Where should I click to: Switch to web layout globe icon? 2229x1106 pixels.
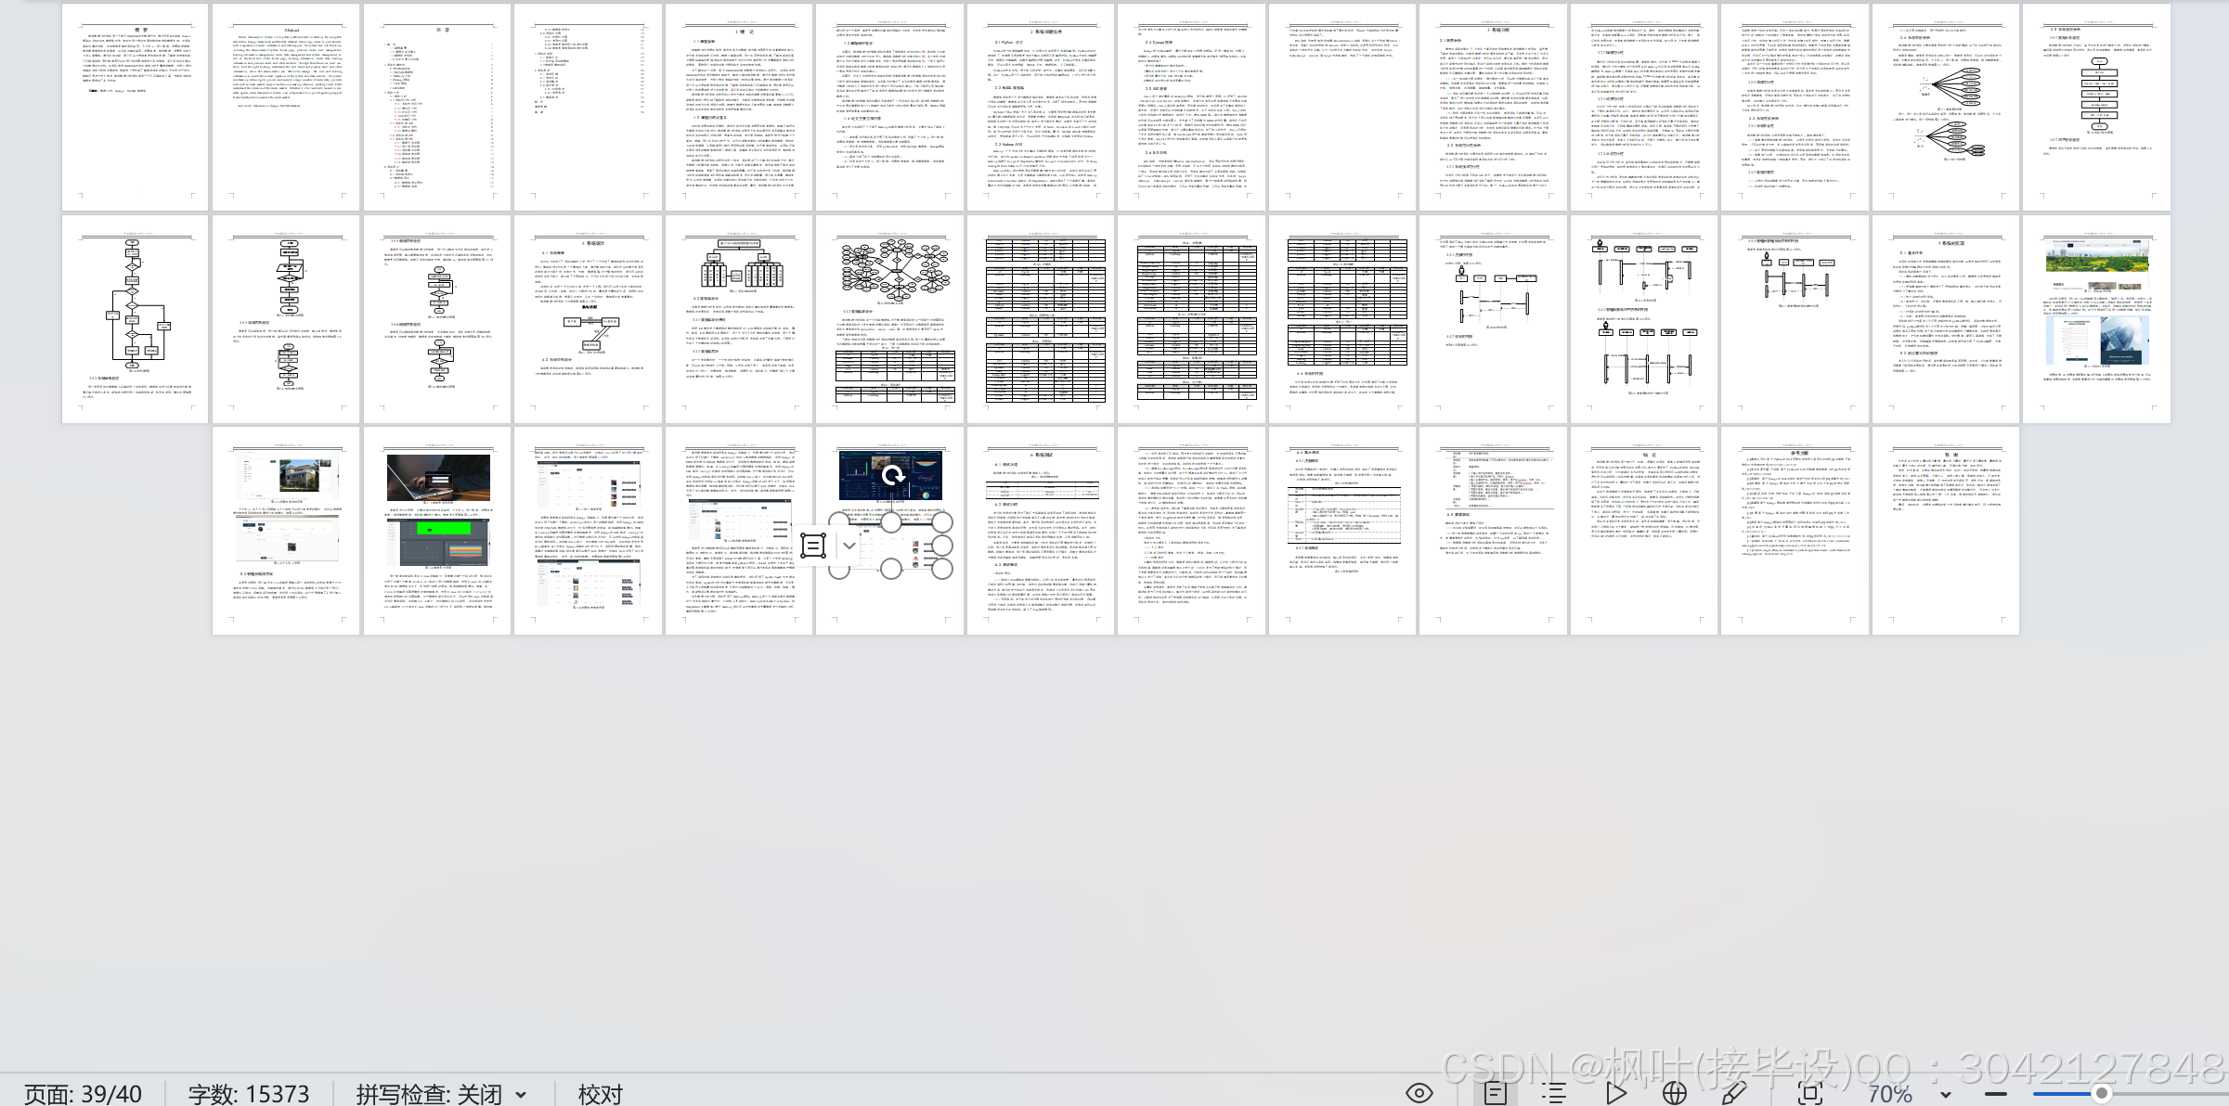[1674, 1093]
